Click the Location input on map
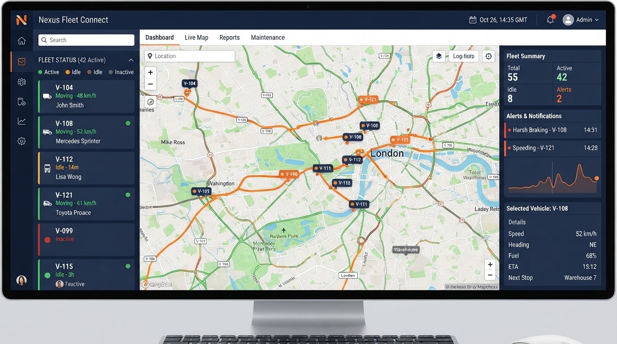The image size is (617, 344). click(190, 56)
